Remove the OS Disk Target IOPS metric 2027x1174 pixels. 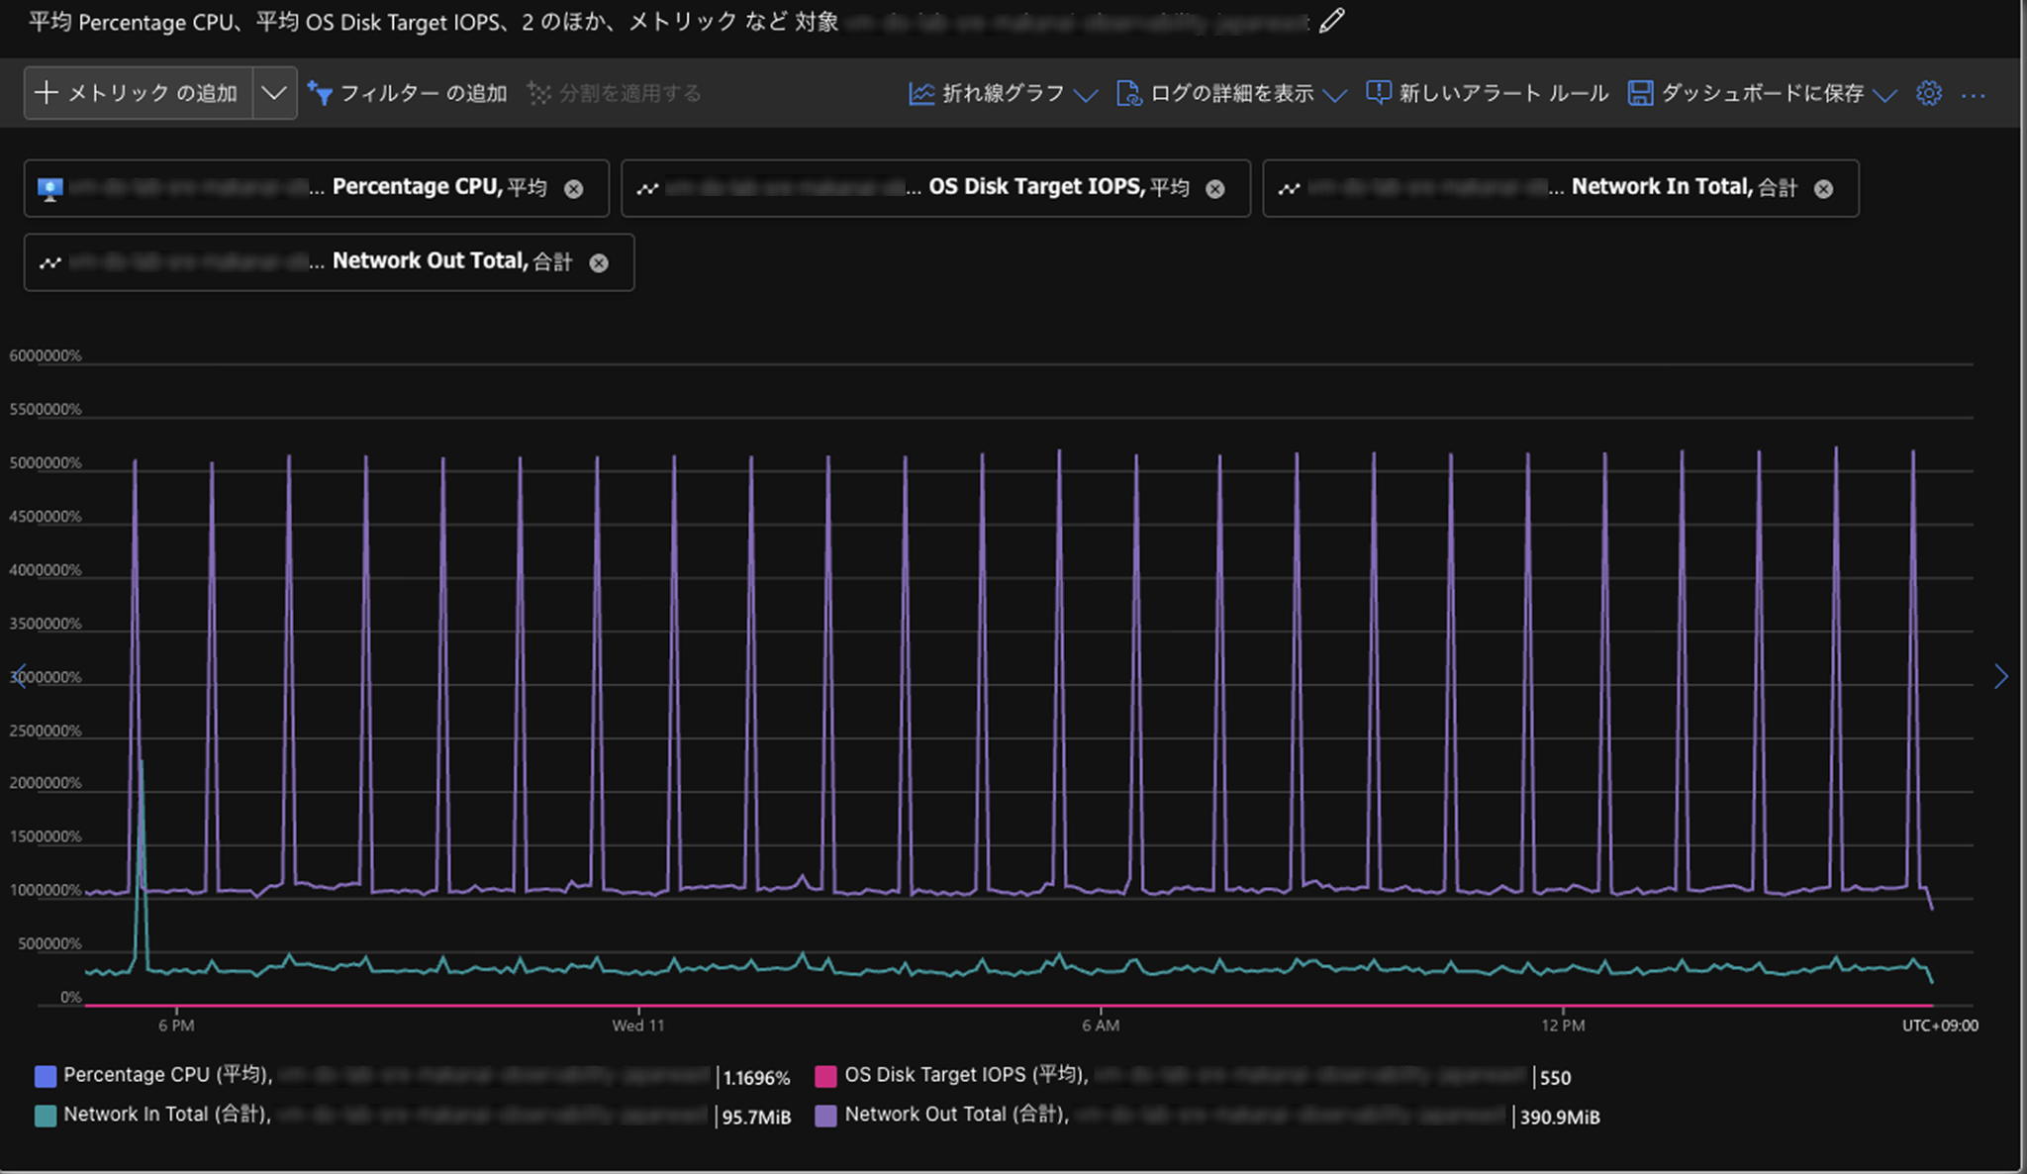click(1215, 189)
